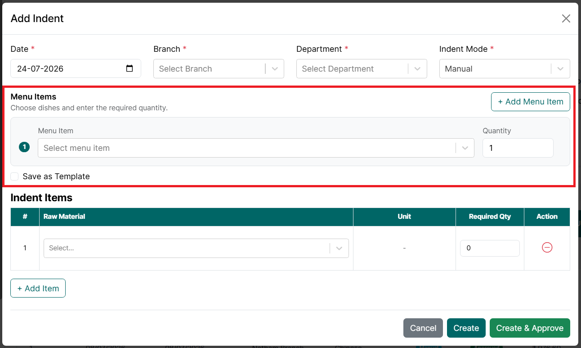
Task: Tick the Save as Template checkbox
Action: tap(15, 176)
